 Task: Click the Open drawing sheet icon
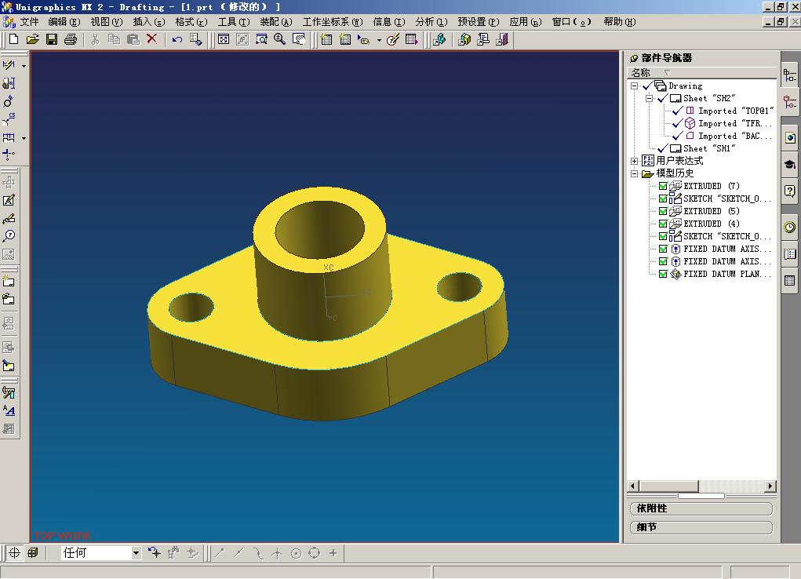tap(9, 299)
